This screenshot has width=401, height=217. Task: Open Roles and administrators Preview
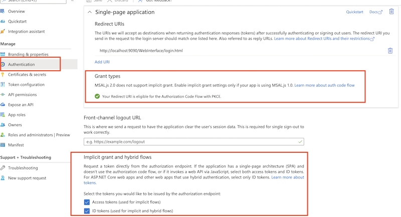[39, 135]
